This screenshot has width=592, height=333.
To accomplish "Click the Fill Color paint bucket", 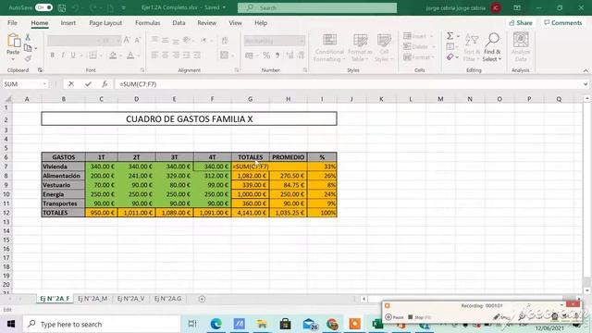I will (113, 55).
